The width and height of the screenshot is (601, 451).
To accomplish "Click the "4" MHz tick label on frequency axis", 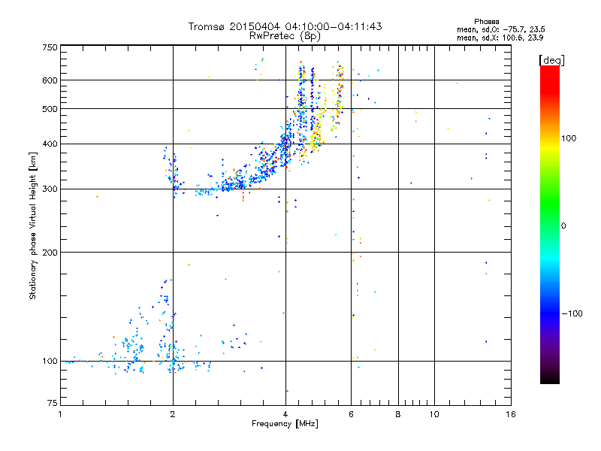I will 285,414.
